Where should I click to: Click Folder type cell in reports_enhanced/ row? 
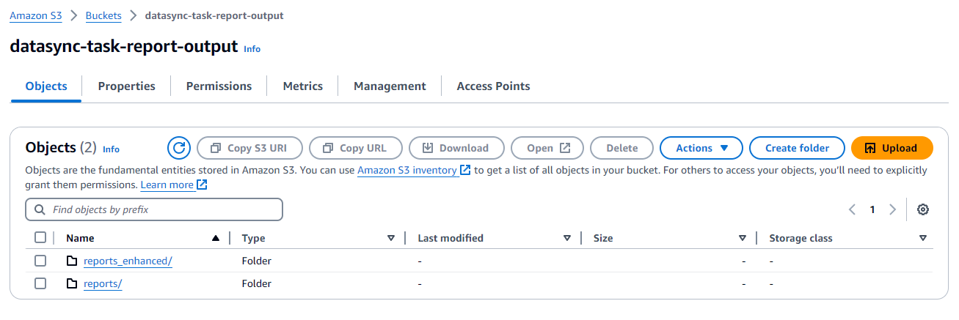tap(257, 261)
